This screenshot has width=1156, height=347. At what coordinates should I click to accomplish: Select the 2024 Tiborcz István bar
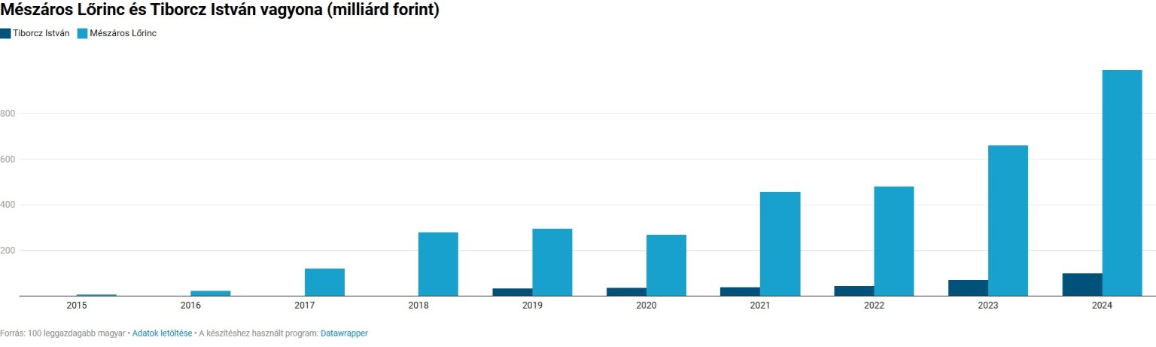(x=1082, y=285)
